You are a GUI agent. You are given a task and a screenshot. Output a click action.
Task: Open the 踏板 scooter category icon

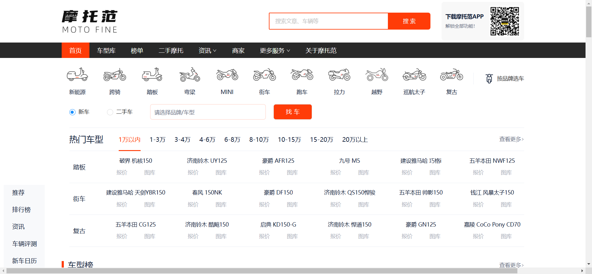coord(152,75)
